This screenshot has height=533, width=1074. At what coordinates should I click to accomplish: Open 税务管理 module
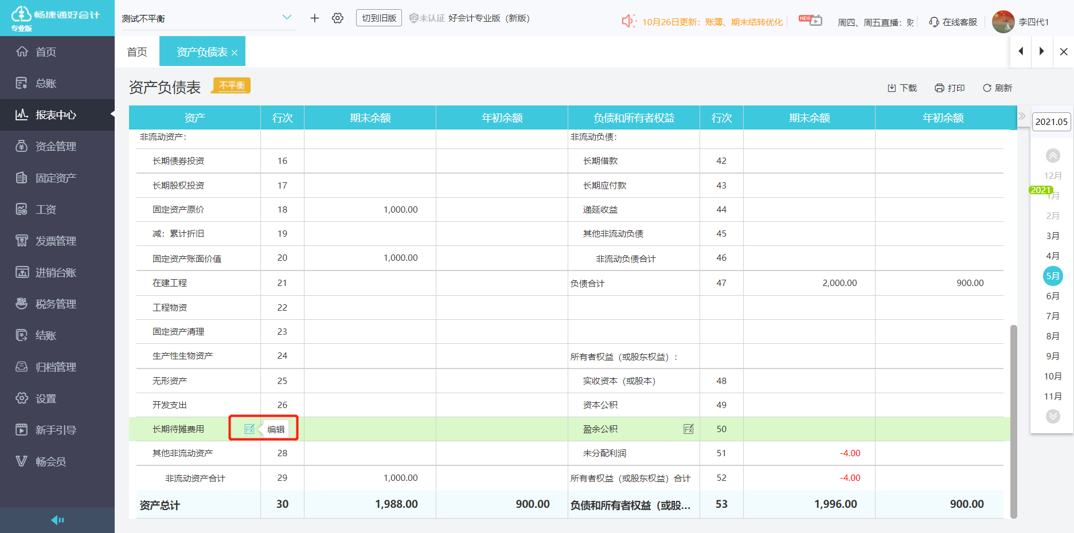click(x=57, y=304)
